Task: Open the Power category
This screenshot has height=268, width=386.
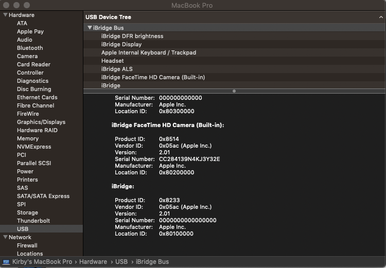Action: click(x=25, y=171)
